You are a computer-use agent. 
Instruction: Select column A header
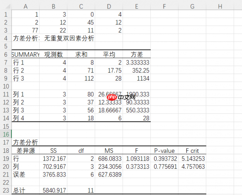tap(26, 7)
